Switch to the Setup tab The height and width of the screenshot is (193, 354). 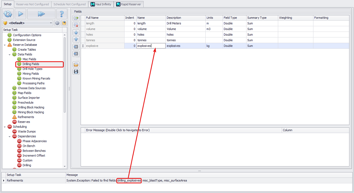[x=8, y=4]
